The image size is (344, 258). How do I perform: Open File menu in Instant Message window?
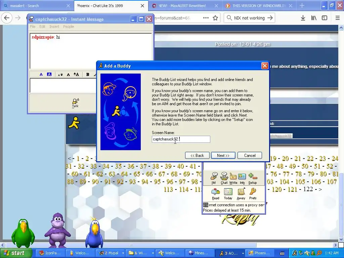click(33, 27)
